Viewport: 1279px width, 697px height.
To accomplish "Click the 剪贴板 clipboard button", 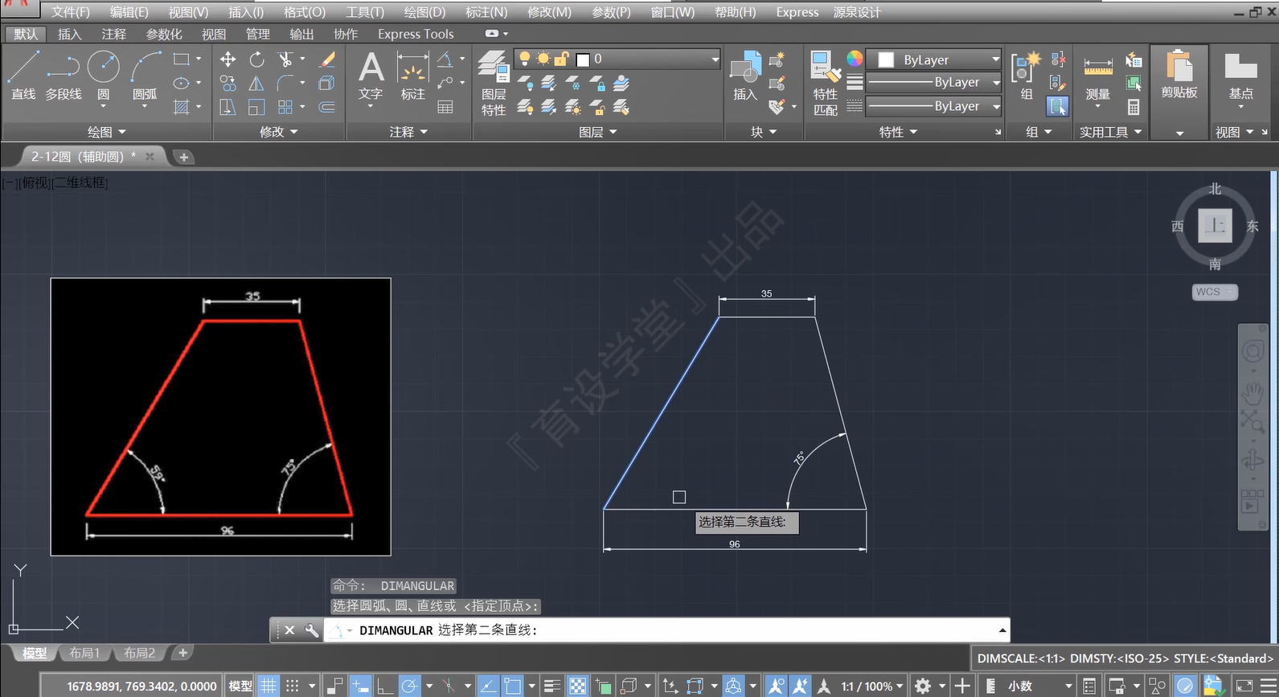I will coord(1179,76).
